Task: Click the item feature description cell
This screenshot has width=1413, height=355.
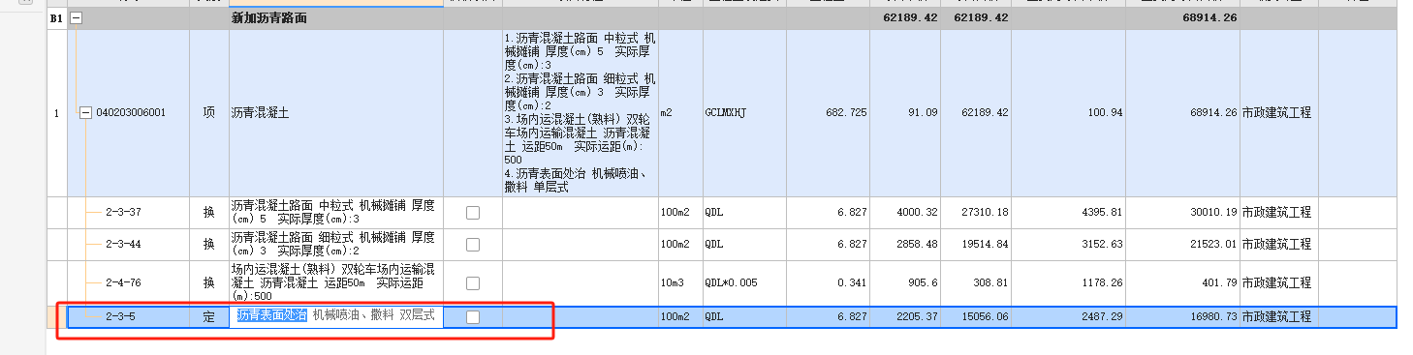Action: point(580,113)
